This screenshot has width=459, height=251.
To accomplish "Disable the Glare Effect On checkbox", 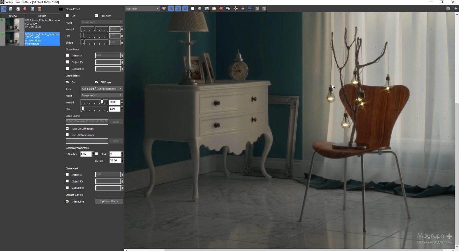I will click(67, 82).
